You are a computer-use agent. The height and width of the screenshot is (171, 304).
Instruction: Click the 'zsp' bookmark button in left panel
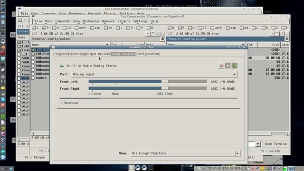click(x=95, y=28)
